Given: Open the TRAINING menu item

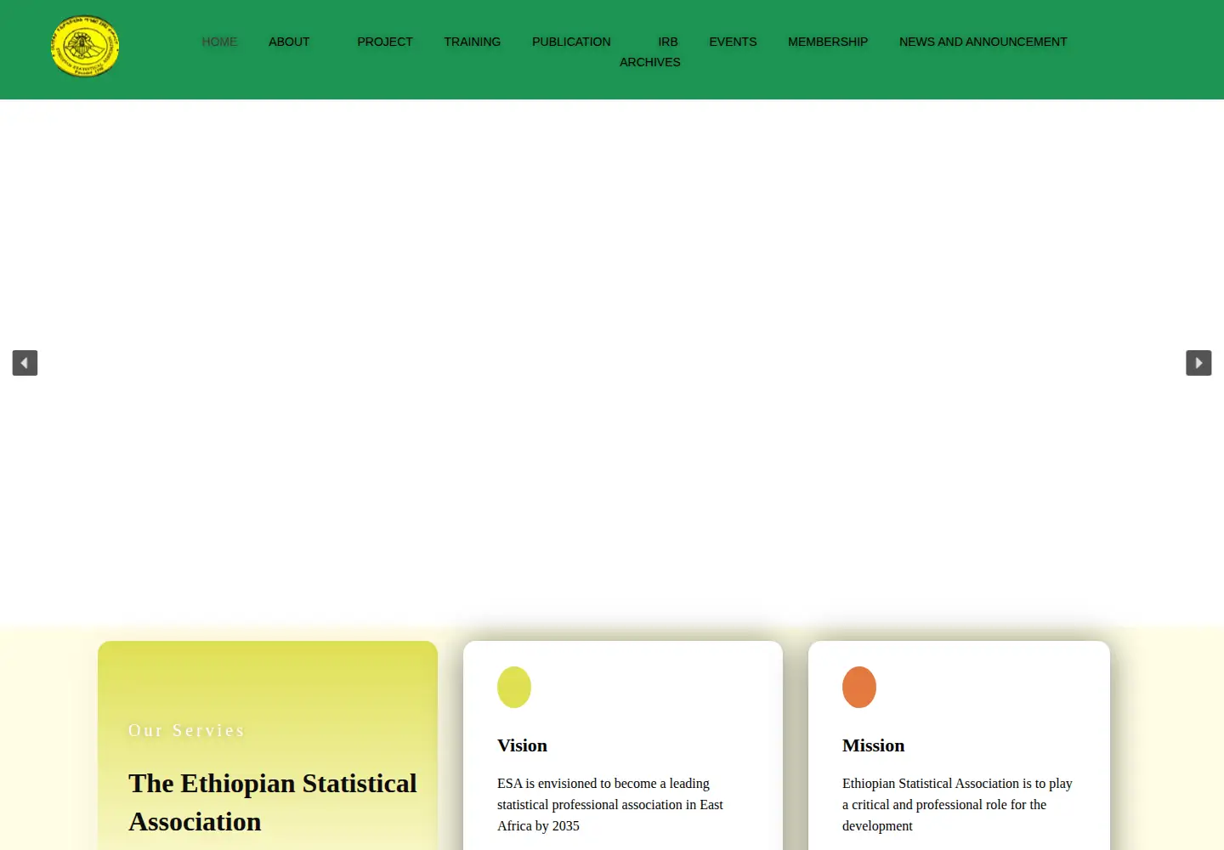Looking at the screenshot, I should click(473, 42).
